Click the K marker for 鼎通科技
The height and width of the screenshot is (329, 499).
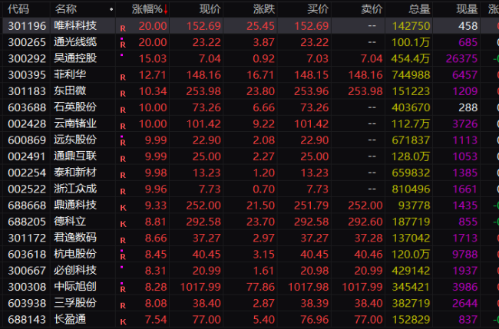(123, 208)
